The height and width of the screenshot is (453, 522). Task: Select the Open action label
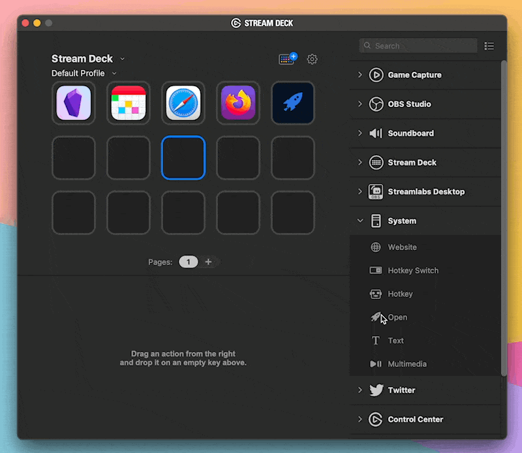click(x=397, y=317)
